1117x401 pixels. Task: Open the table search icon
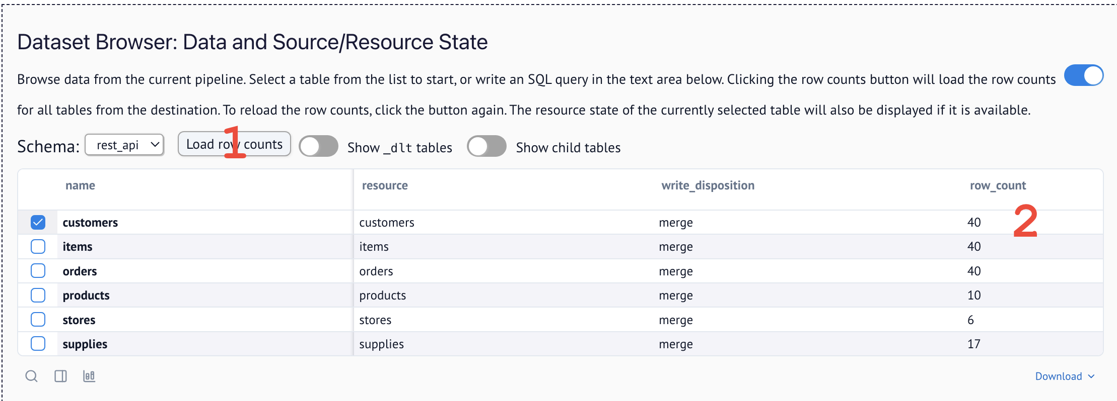[x=32, y=375]
